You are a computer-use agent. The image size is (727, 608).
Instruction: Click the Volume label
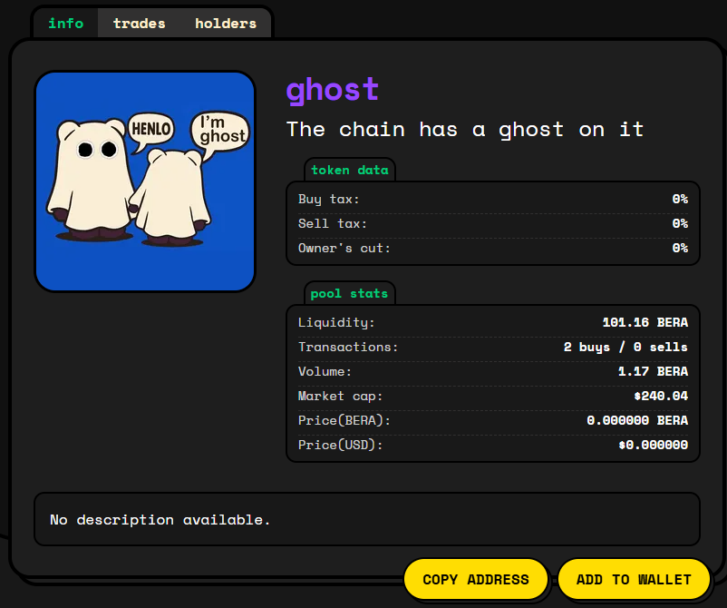325,371
